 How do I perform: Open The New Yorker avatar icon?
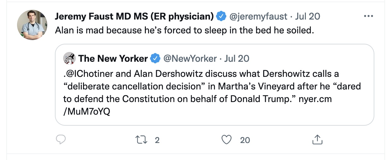[x=69, y=58]
